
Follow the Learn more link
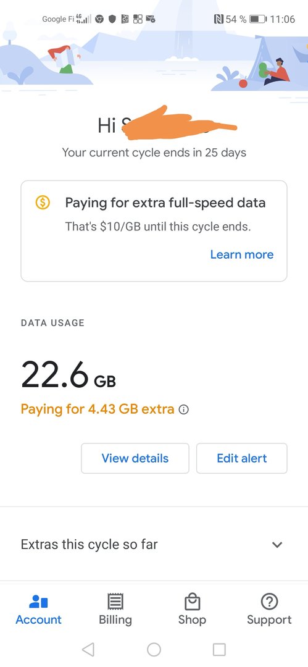(x=241, y=254)
